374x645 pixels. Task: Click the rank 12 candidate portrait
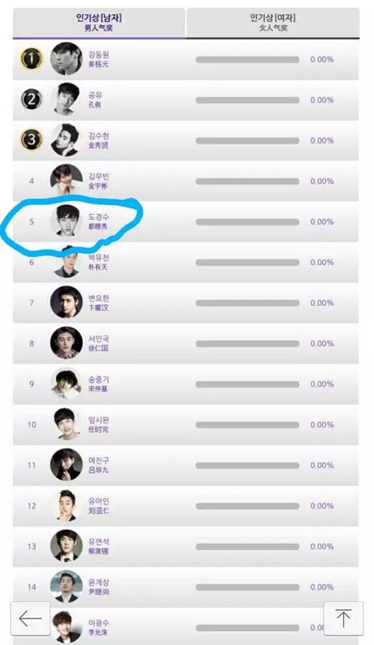point(66,505)
